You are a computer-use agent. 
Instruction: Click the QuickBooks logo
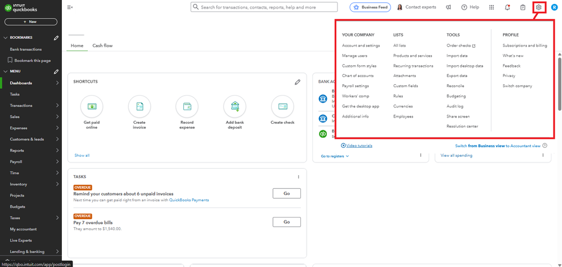point(20,7)
